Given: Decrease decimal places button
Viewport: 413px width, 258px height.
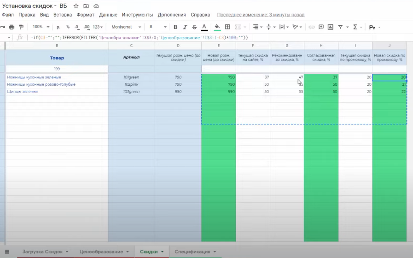Looking at the screenshot, I should 76,27.
